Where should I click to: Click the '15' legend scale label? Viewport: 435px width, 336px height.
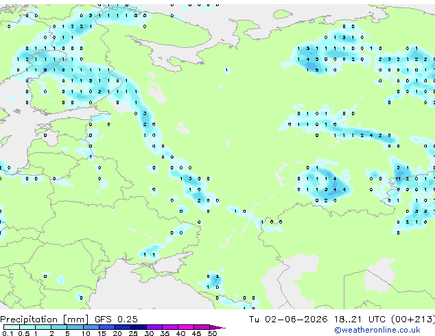pos(102,333)
